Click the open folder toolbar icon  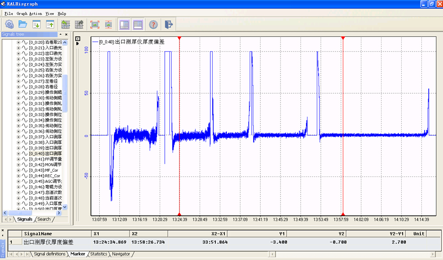pos(22,24)
